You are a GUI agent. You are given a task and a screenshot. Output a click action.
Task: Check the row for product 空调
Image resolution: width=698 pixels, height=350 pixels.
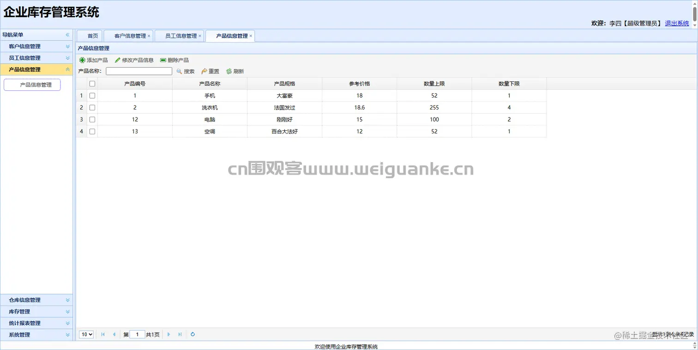92,132
